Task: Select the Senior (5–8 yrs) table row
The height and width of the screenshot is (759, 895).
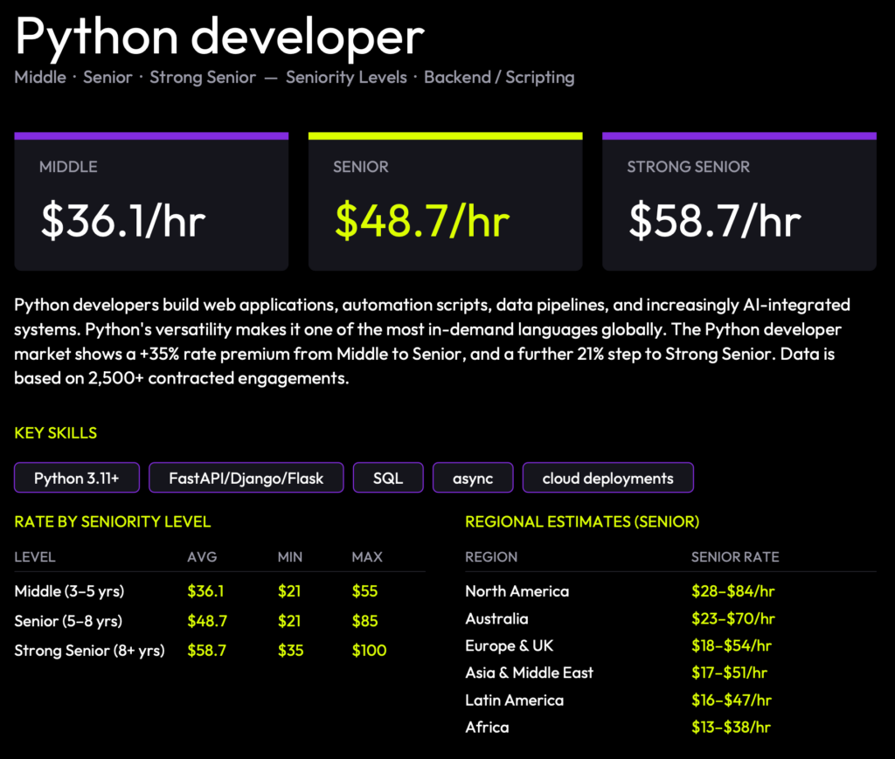Action: click(219, 620)
